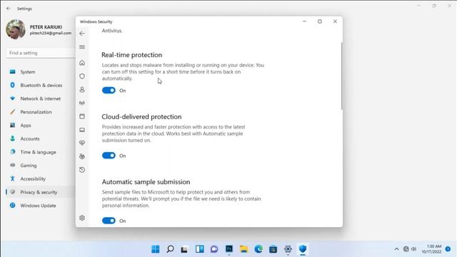Go back in Windows Security window
The image size is (457, 257).
(82, 34)
